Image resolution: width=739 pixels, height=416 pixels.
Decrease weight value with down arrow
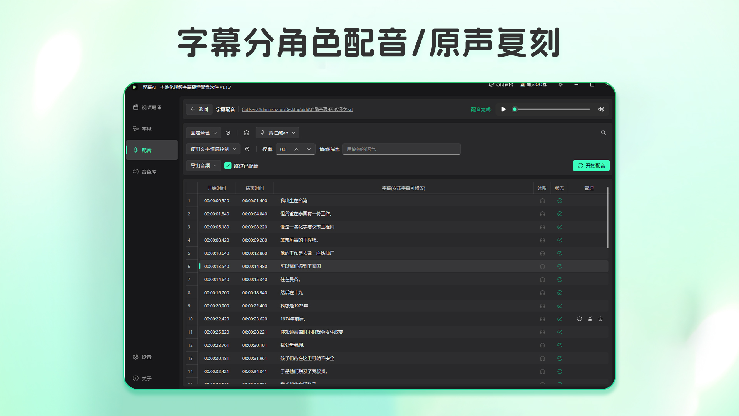[309, 149]
